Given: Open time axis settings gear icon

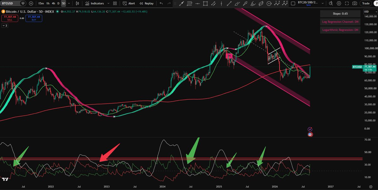Looking at the screenshot, I should click(x=371, y=187).
